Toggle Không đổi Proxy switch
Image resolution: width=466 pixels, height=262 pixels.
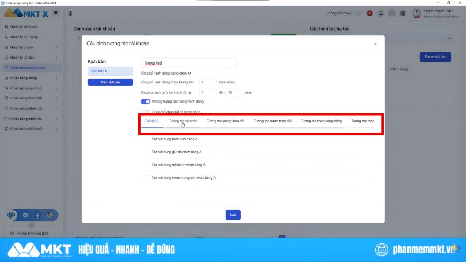(358, 13)
